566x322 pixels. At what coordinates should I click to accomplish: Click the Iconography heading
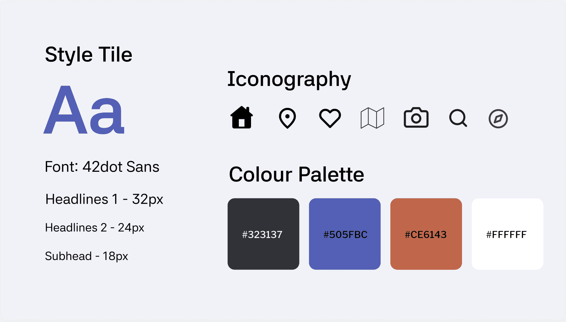(x=289, y=80)
